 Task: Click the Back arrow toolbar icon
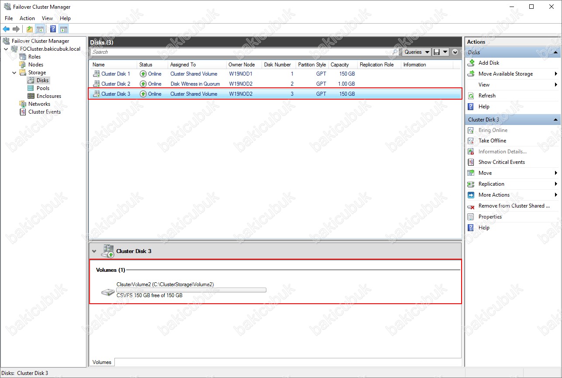tap(6, 29)
